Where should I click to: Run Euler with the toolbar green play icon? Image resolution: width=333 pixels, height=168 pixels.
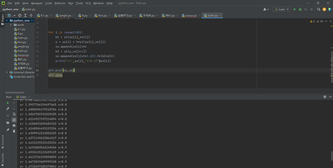click(x=295, y=9)
